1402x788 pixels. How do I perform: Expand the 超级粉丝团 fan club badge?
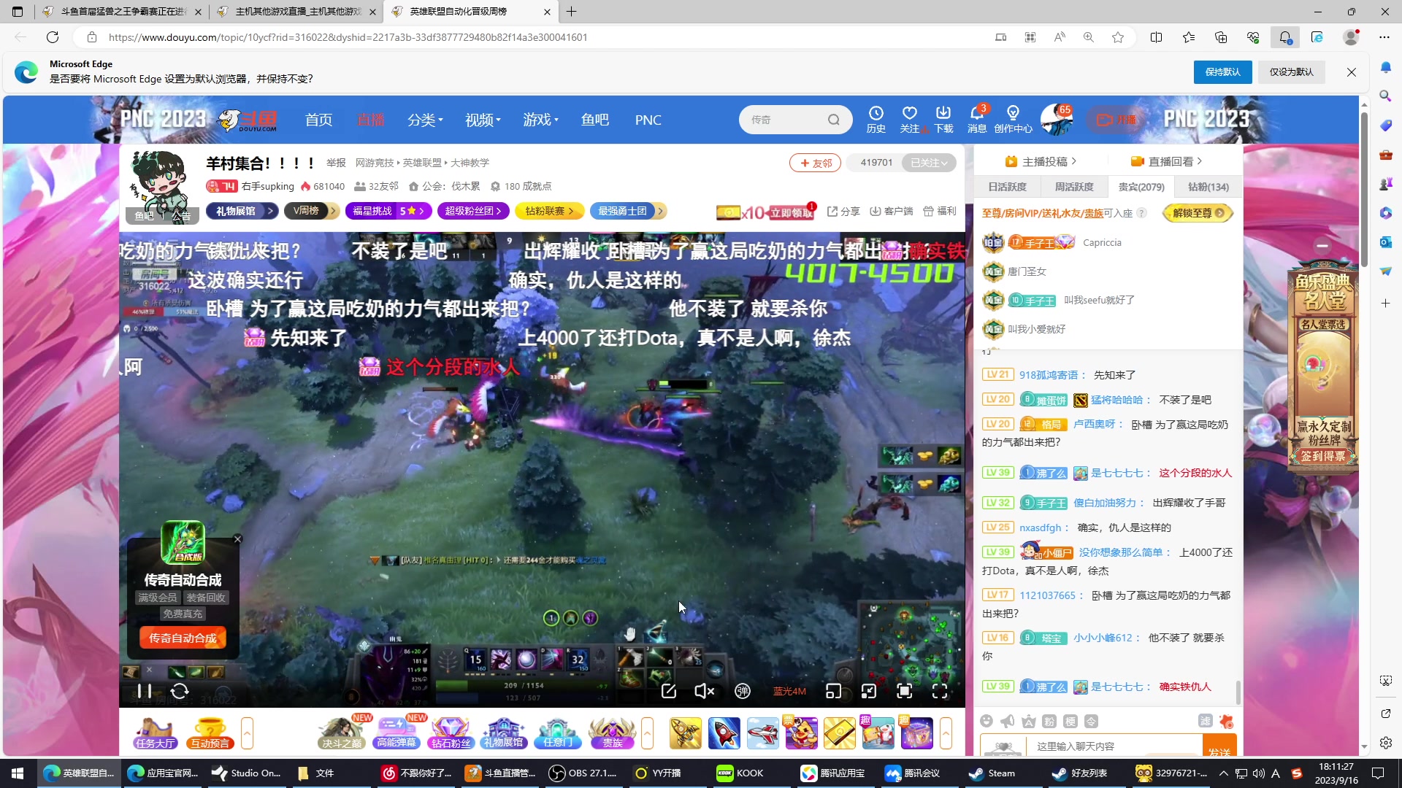click(473, 211)
